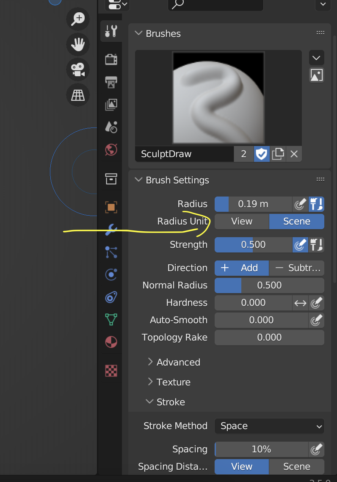Open the Modifiers wrench tab
The width and height of the screenshot is (337, 482).
111,230
